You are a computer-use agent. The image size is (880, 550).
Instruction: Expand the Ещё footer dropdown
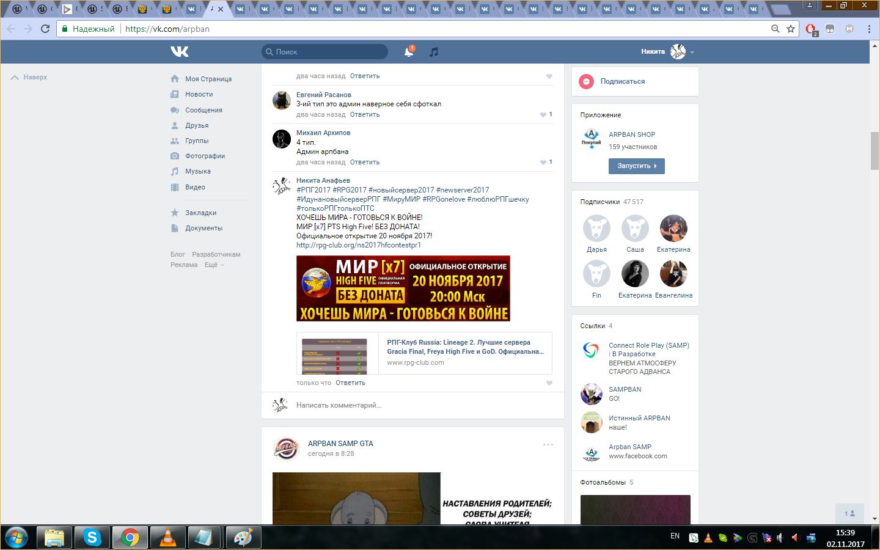pos(214,265)
